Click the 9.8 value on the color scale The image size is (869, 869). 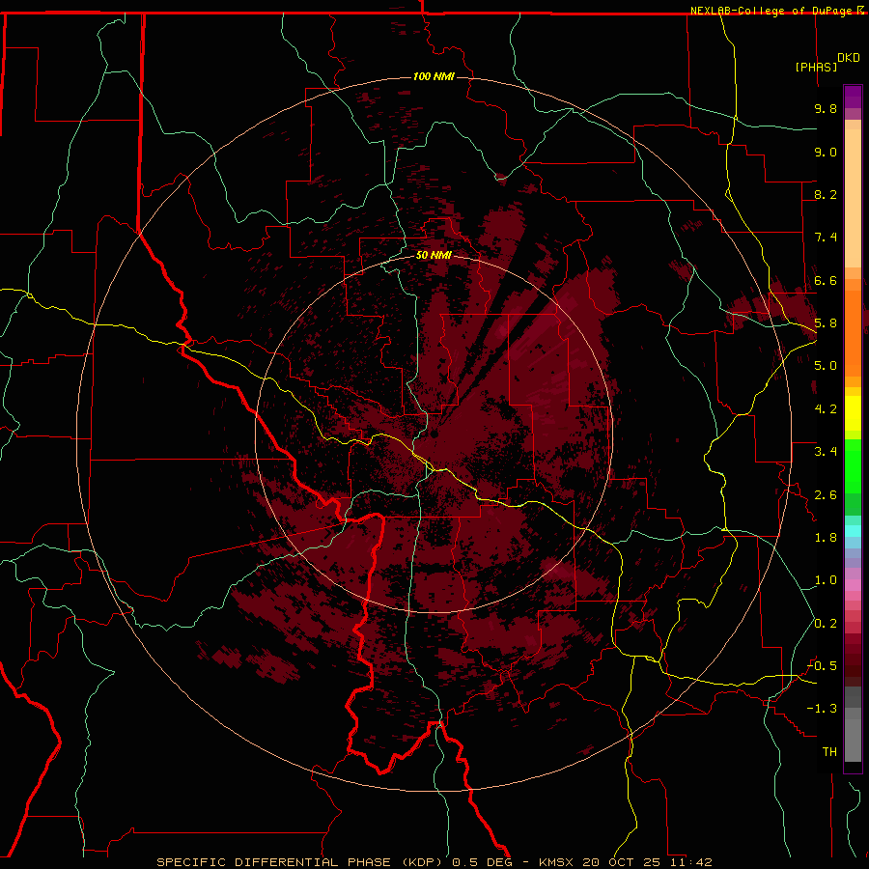(826, 108)
